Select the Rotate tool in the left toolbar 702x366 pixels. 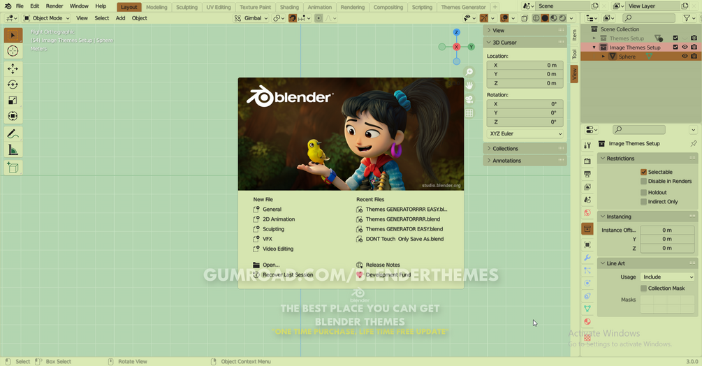[x=13, y=85]
